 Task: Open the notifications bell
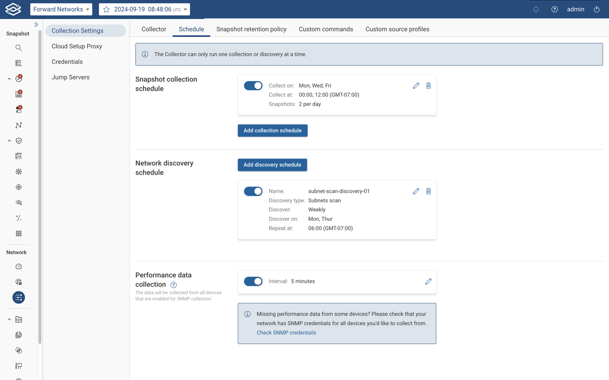click(536, 9)
